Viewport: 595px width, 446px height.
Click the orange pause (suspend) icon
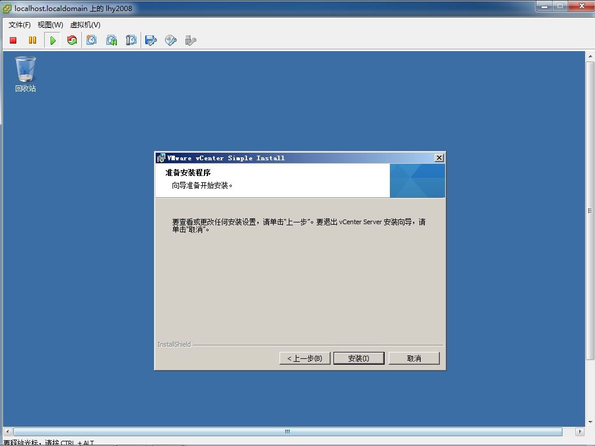33,40
